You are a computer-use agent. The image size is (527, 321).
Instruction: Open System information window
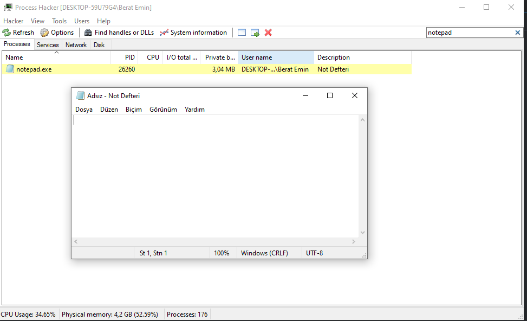(193, 33)
